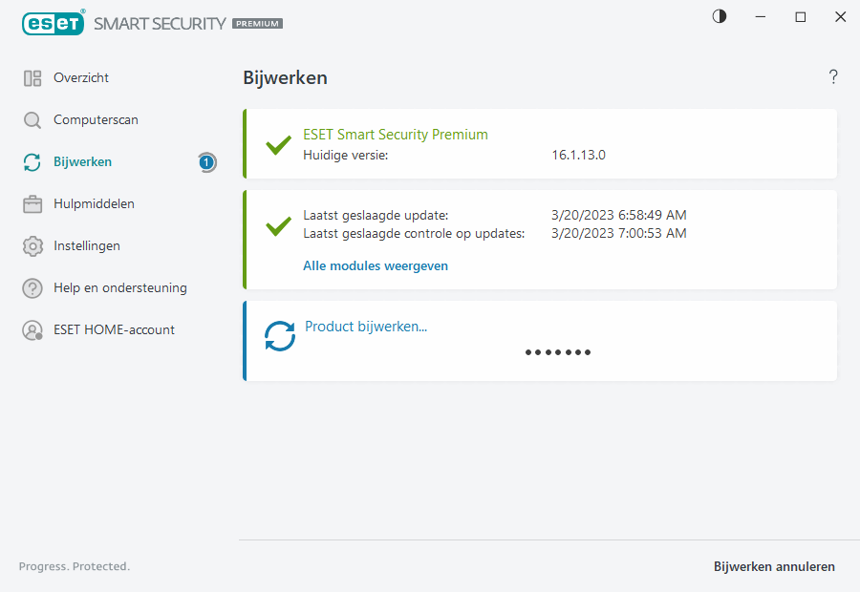Click the Product bijwerken progress dots
This screenshot has height=592, width=860.
(x=558, y=352)
